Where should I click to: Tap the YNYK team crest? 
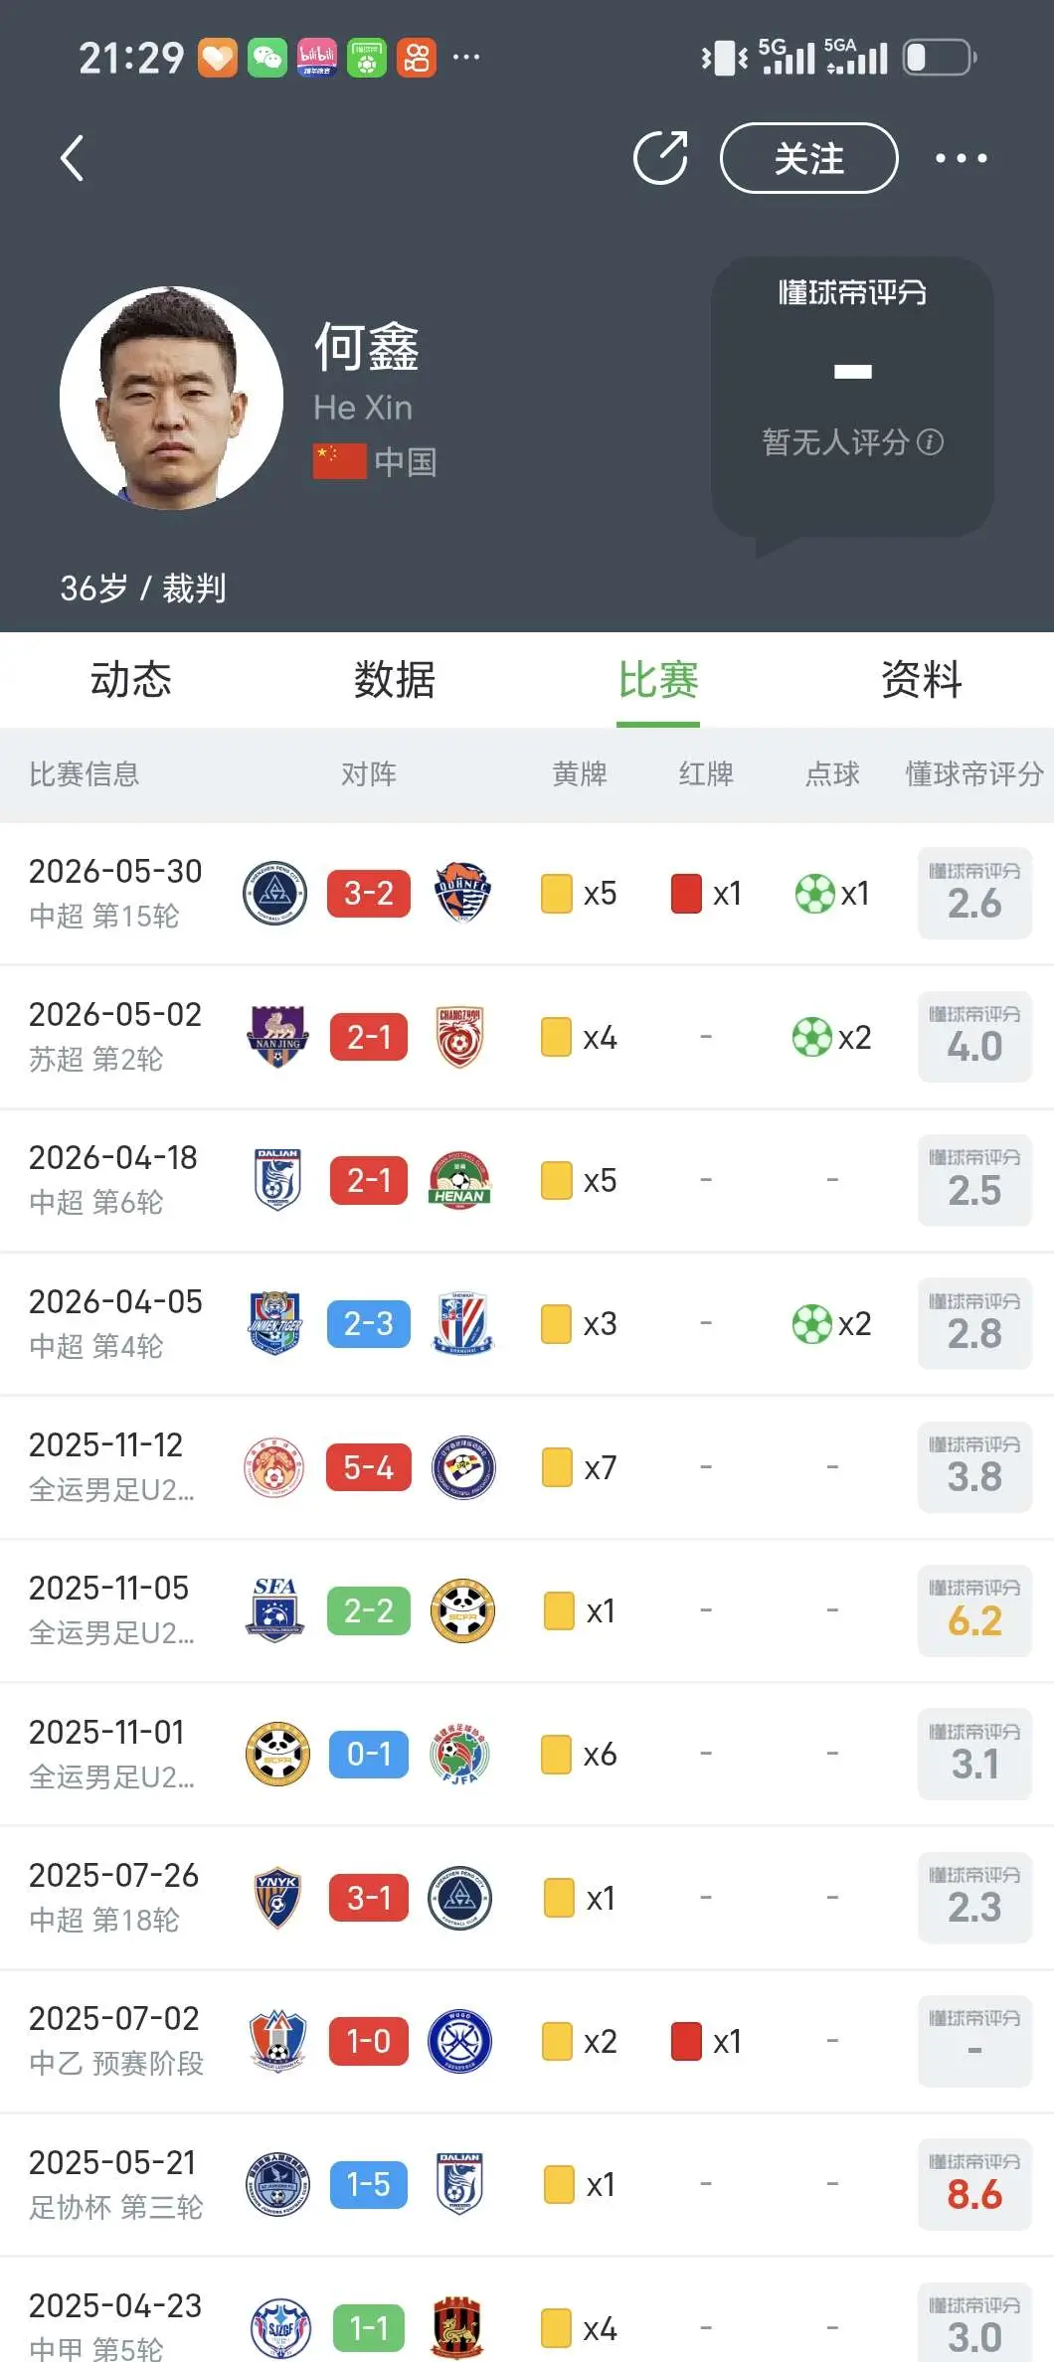tap(277, 1898)
